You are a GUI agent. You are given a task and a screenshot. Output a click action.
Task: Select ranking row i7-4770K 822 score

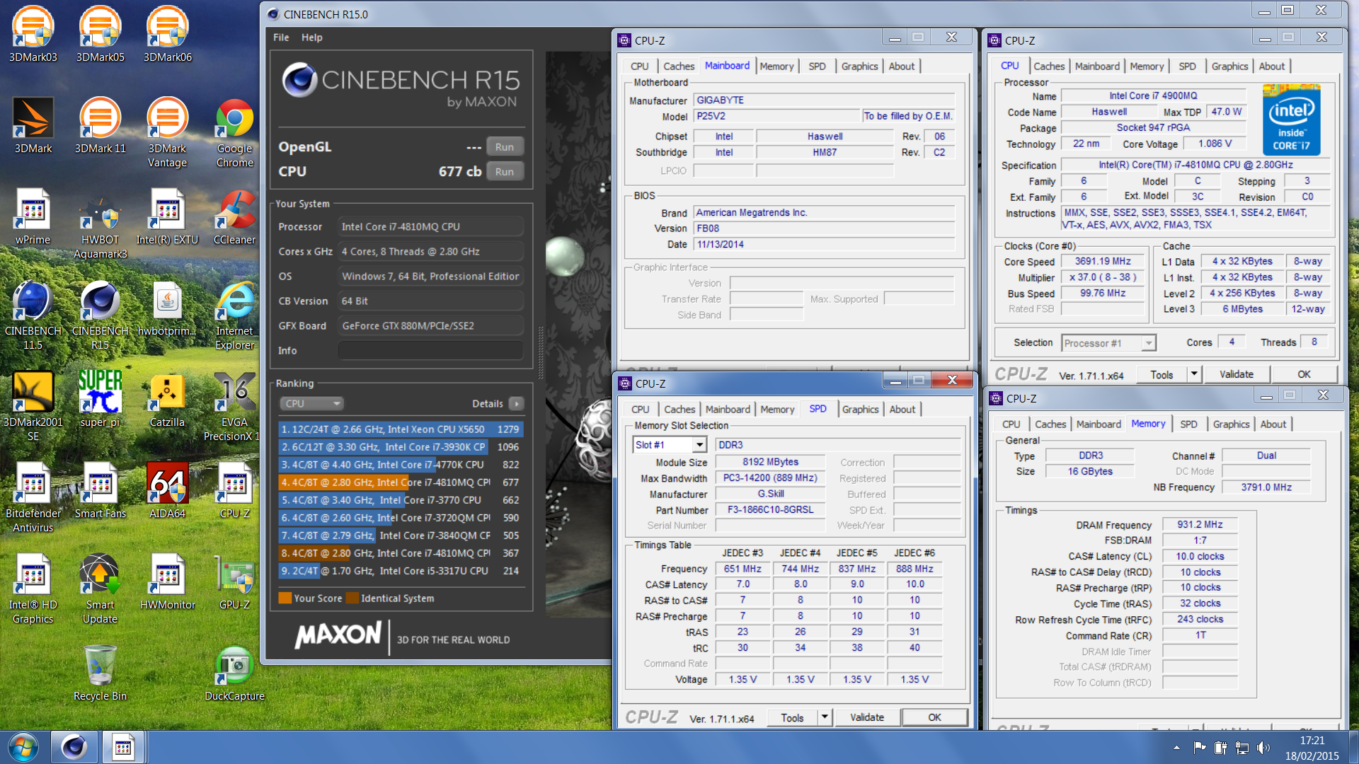tap(401, 464)
